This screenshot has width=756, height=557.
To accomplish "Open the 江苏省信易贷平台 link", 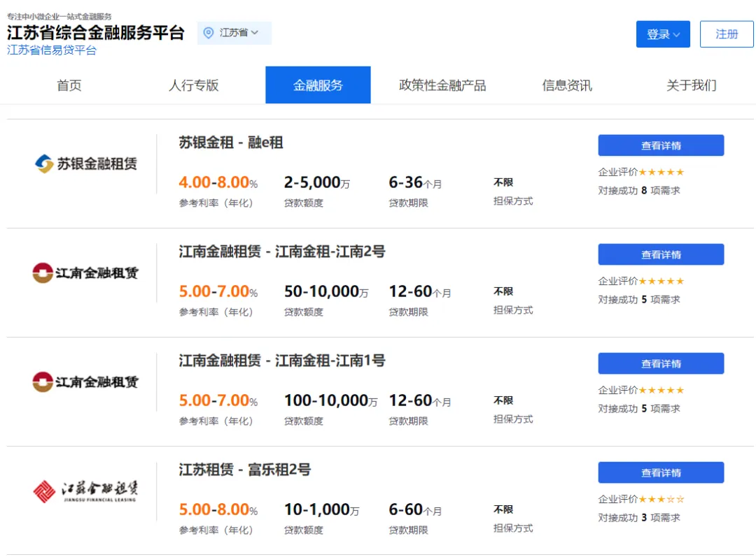I will 52,50.
